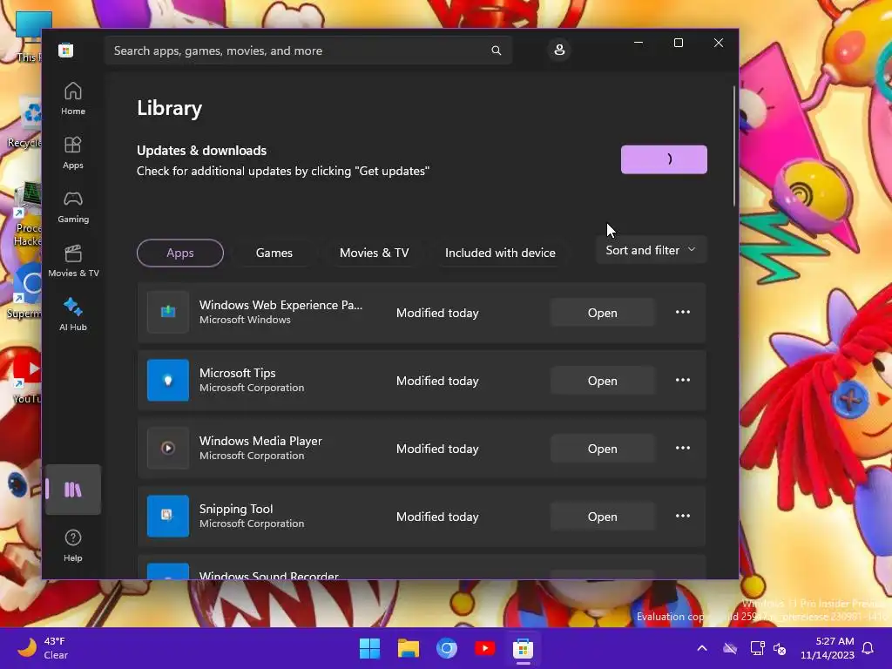The image size is (892, 669).
Task: Open YouTube from the taskbar
Action: pyautogui.click(x=484, y=648)
